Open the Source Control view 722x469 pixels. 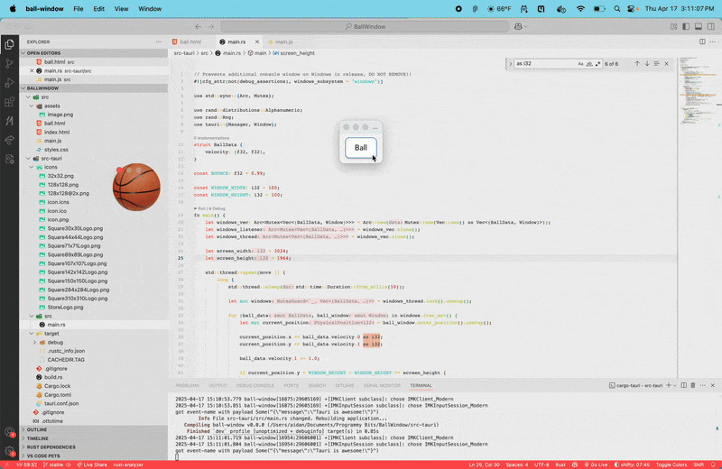click(10, 63)
